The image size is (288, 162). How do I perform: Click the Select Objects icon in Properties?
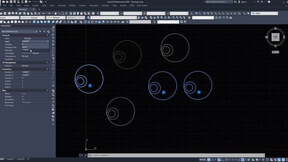pos(44,31)
